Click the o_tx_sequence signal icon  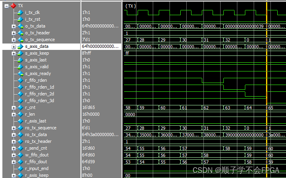click(20, 40)
